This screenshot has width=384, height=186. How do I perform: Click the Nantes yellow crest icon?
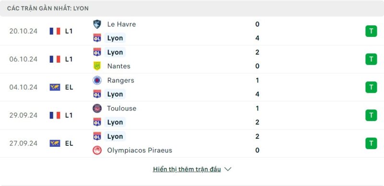pos(97,66)
